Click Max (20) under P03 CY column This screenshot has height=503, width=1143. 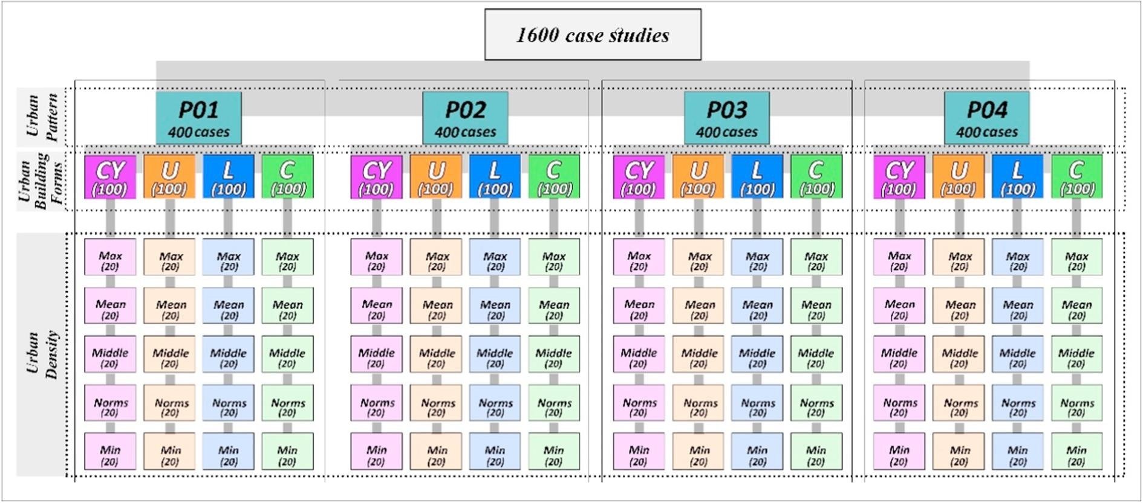pyautogui.click(x=639, y=257)
